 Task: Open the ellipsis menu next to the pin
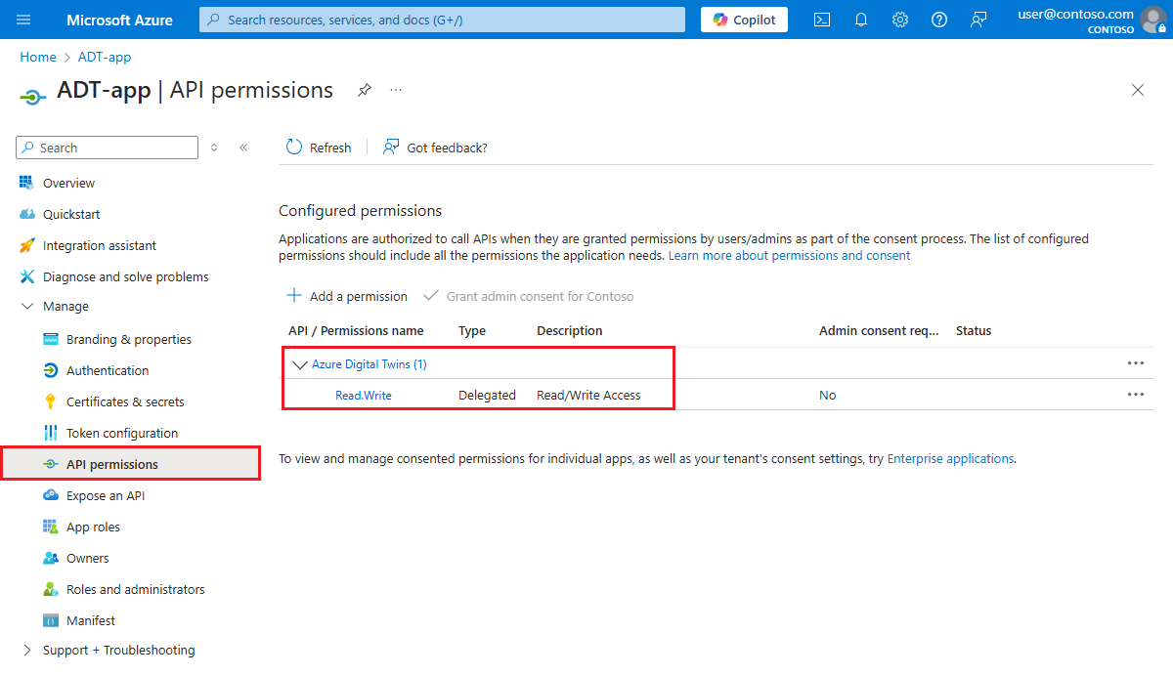pos(396,89)
